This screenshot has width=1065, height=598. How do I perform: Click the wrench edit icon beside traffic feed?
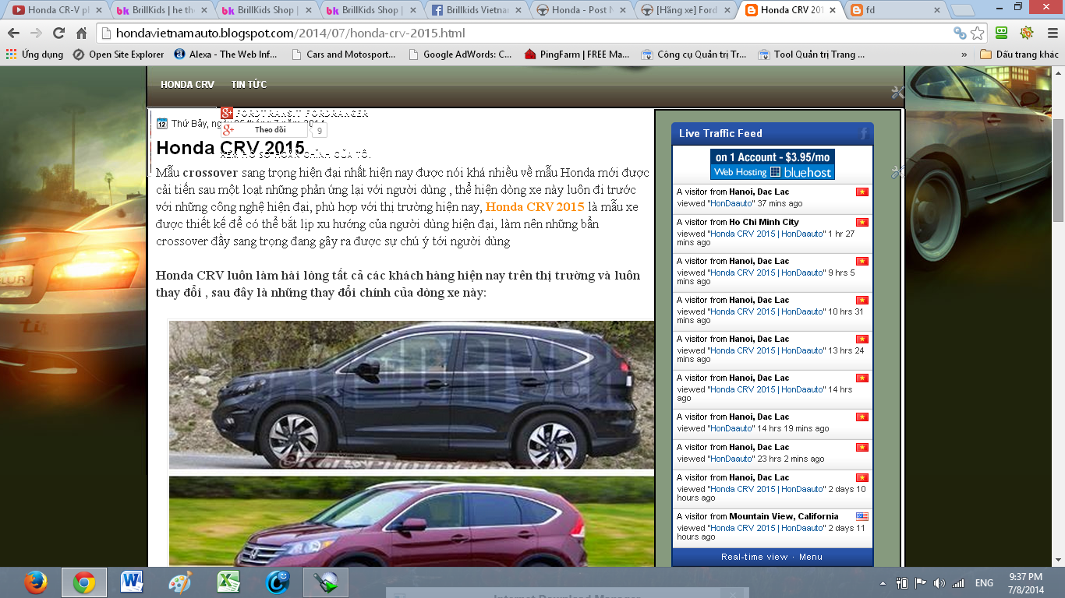(897, 172)
